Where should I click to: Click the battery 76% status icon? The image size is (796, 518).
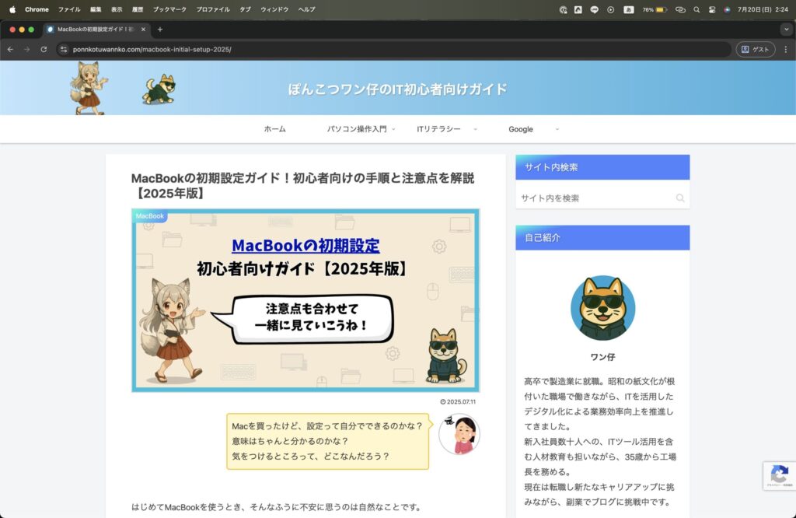click(x=655, y=9)
